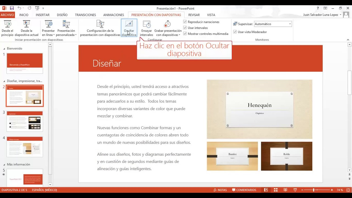Switch to the INICIO tab

tap(24, 15)
